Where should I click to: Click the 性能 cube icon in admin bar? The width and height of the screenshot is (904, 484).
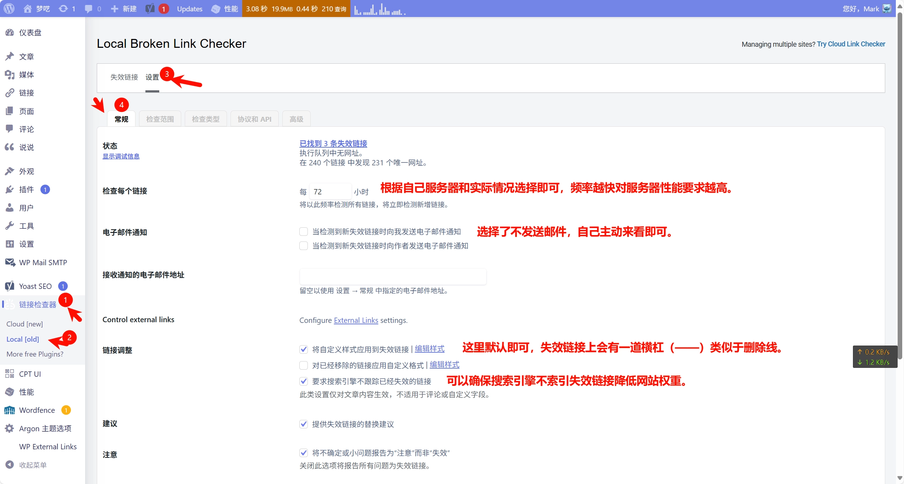216,9
